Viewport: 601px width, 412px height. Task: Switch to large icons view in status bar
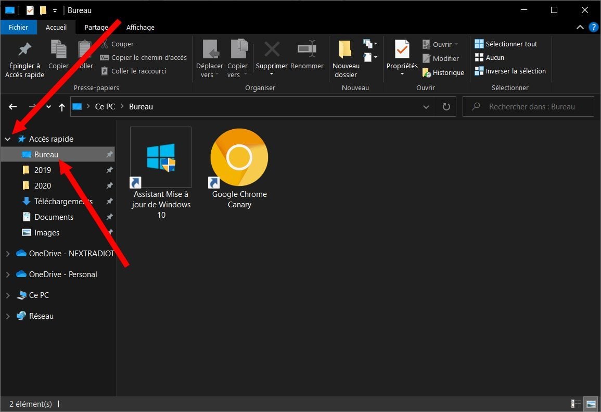pyautogui.click(x=591, y=404)
